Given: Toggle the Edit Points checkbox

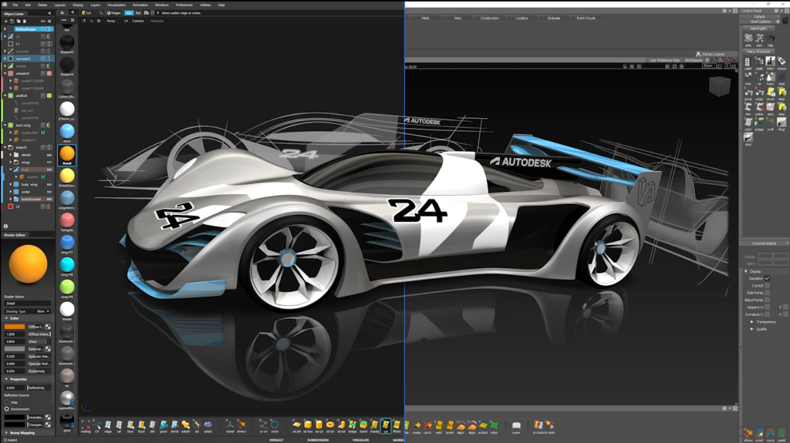Looking at the screenshot, I should pyautogui.click(x=767, y=293).
